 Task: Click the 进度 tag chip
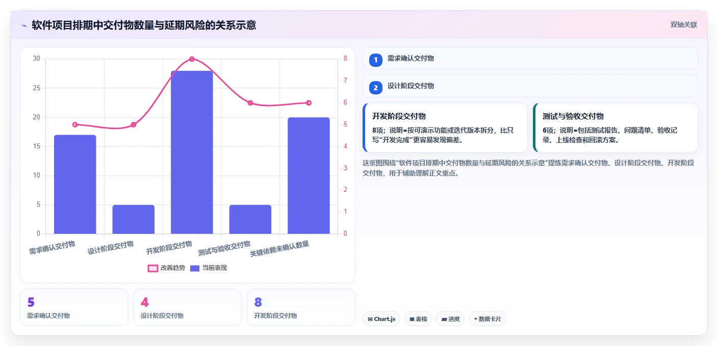[x=450, y=319]
